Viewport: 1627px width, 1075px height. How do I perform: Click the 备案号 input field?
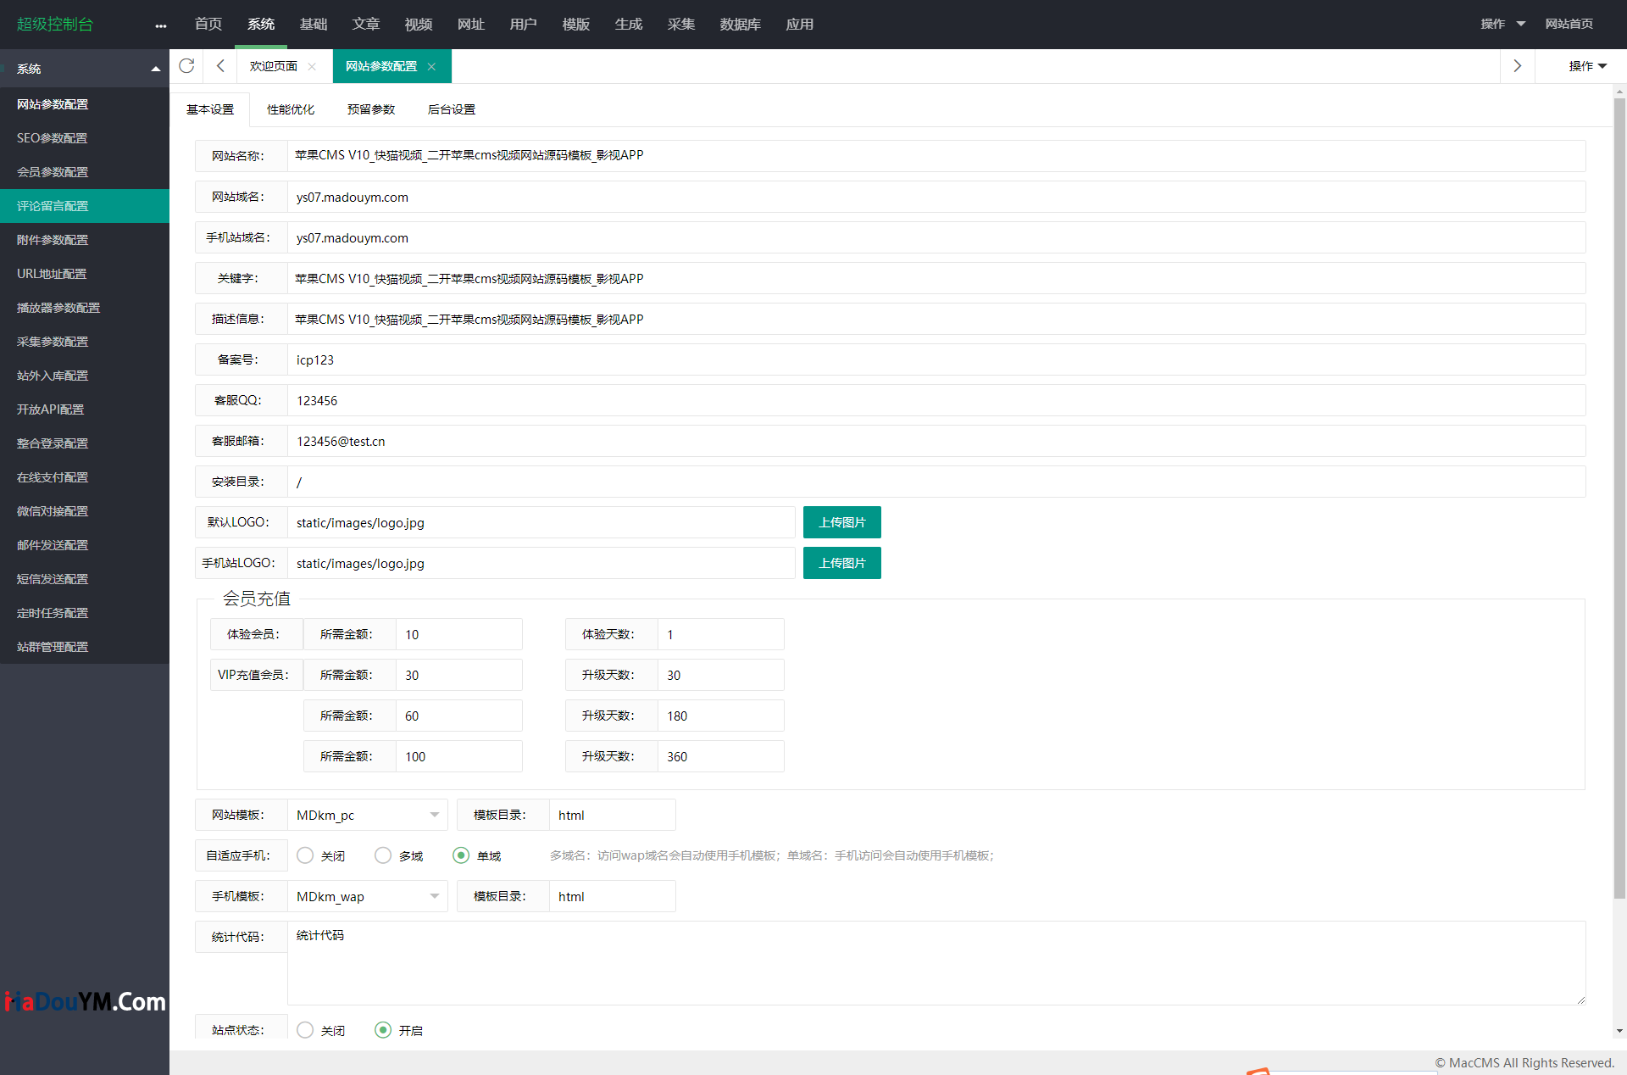pyautogui.click(x=593, y=359)
